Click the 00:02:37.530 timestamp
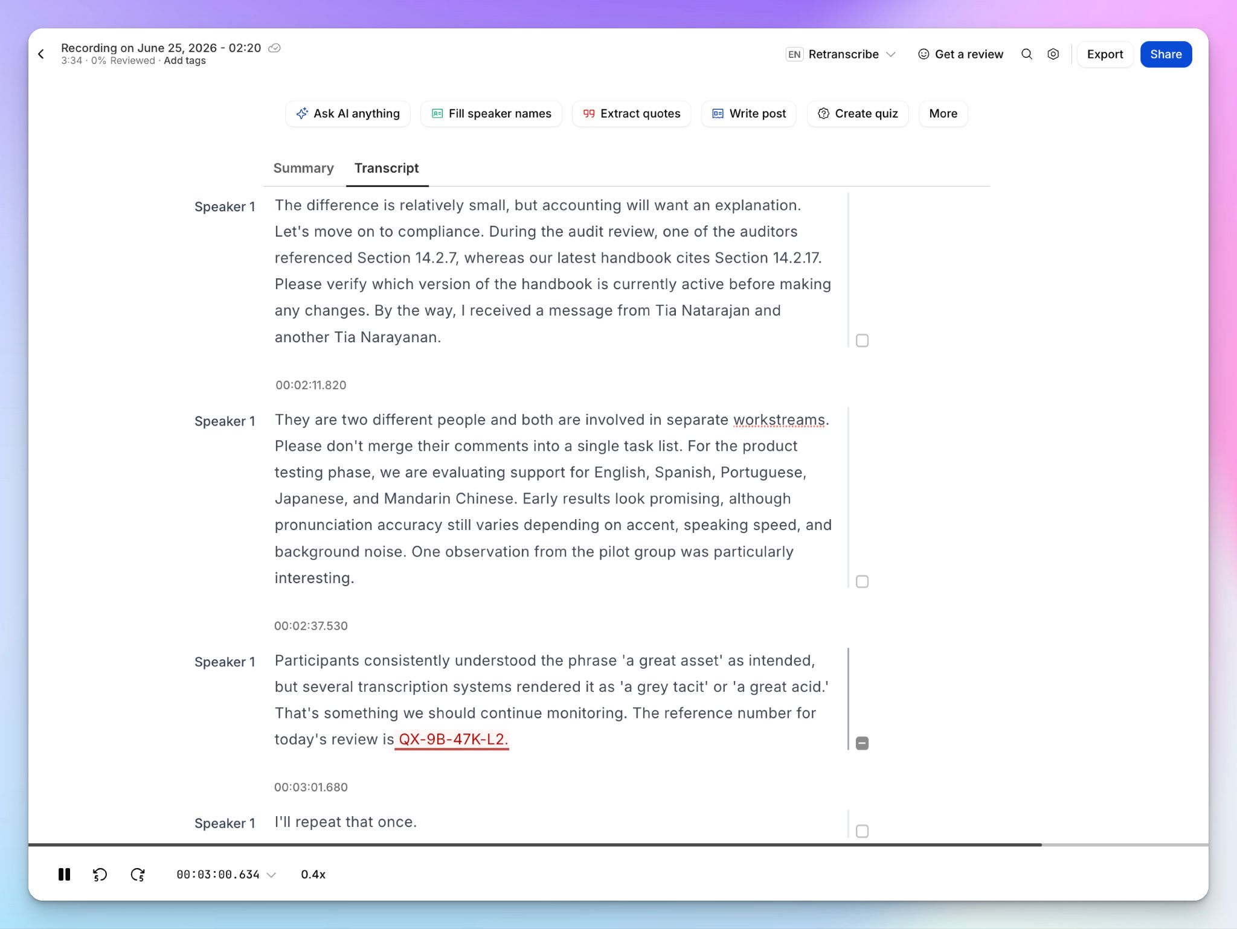The width and height of the screenshot is (1237, 929). [x=310, y=626]
